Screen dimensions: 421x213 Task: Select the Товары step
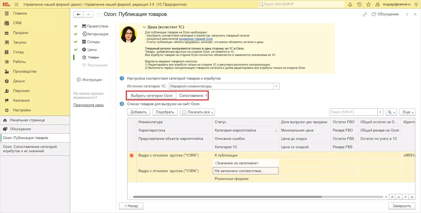pyautogui.click(x=91, y=58)
